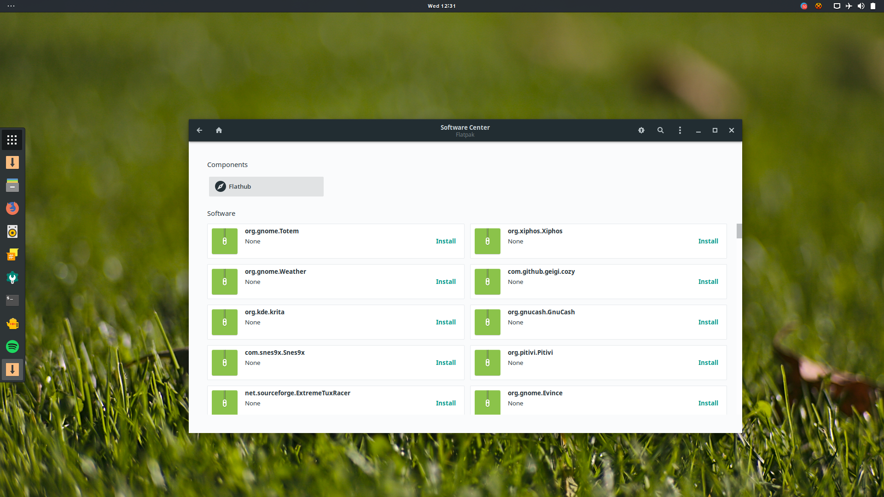The width and height of the screenshot is (884, 497).
Task: Open the applications grid in the dock
Action: (x=12, y=140)
